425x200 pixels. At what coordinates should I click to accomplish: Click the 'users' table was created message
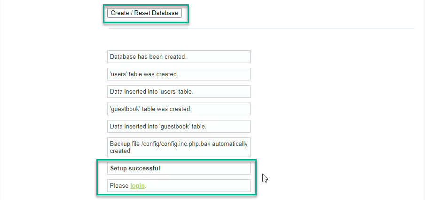pos(179,74)
